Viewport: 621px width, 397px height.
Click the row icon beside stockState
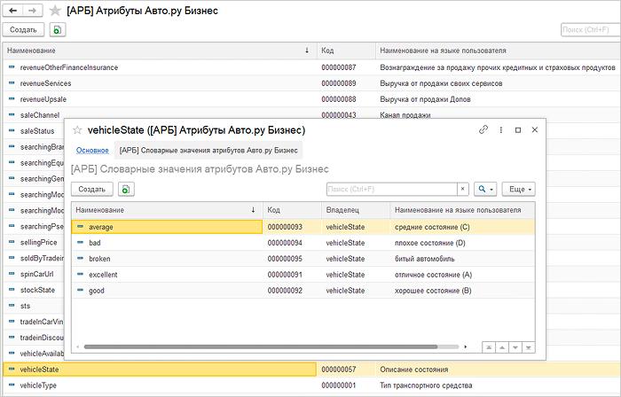[x=12, y=290]
